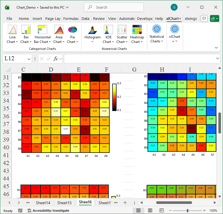The image size is (223, 214).
Task: Switch to Normal view in status bar
Action: point(139,211)
